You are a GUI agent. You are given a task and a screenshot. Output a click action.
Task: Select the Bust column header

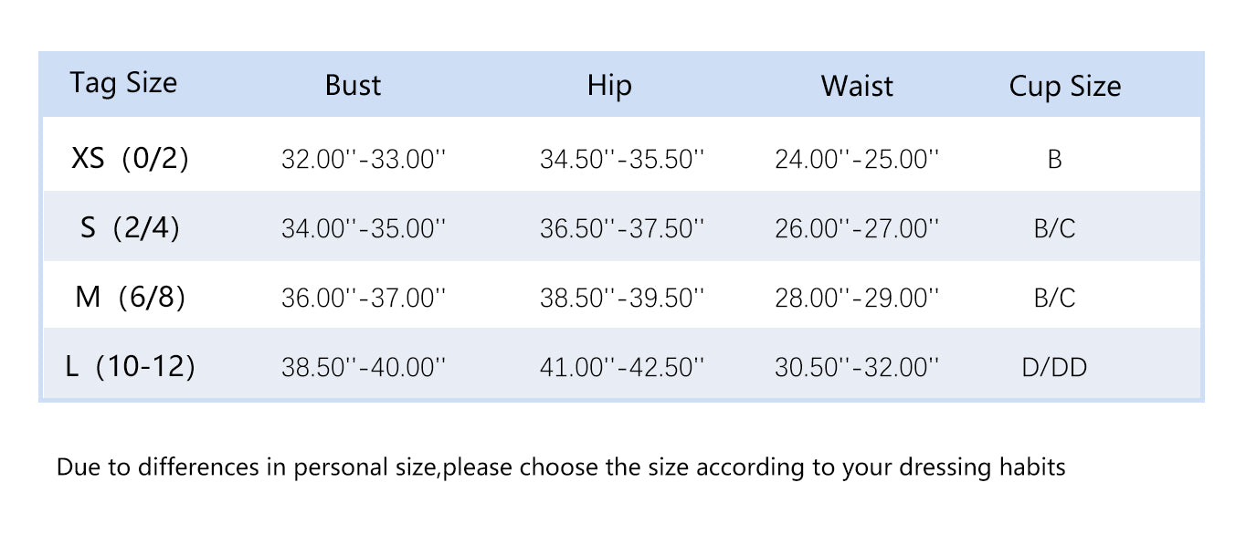(x=353, y=86)
